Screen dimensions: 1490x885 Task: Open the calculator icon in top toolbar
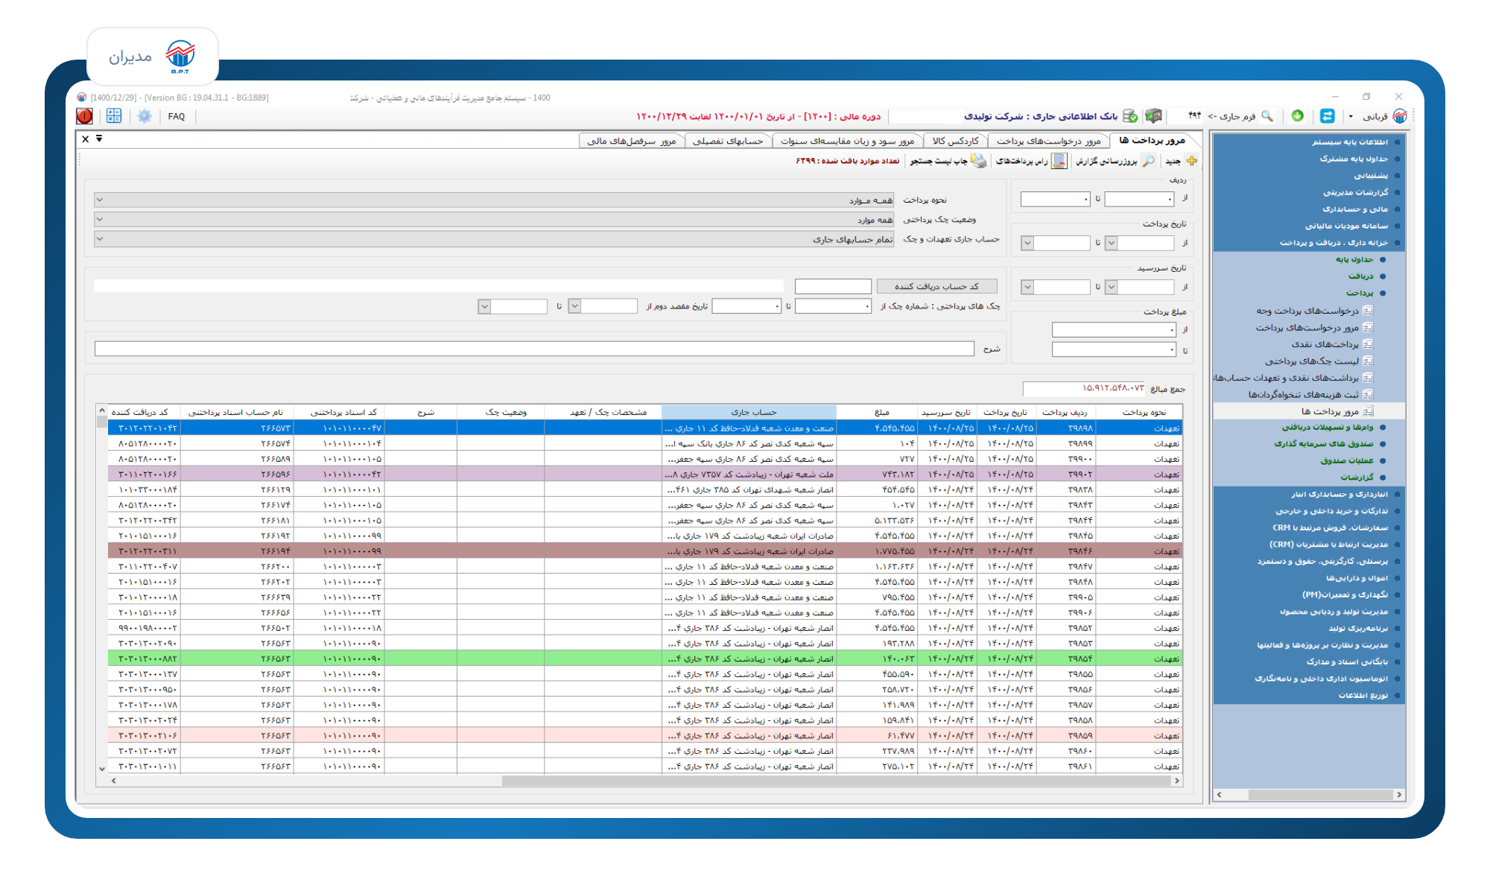tap(114, 116)
